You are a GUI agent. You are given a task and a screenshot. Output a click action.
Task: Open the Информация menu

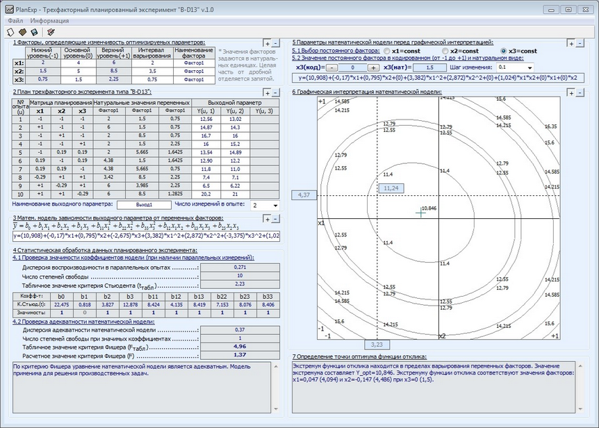(50, 21)
